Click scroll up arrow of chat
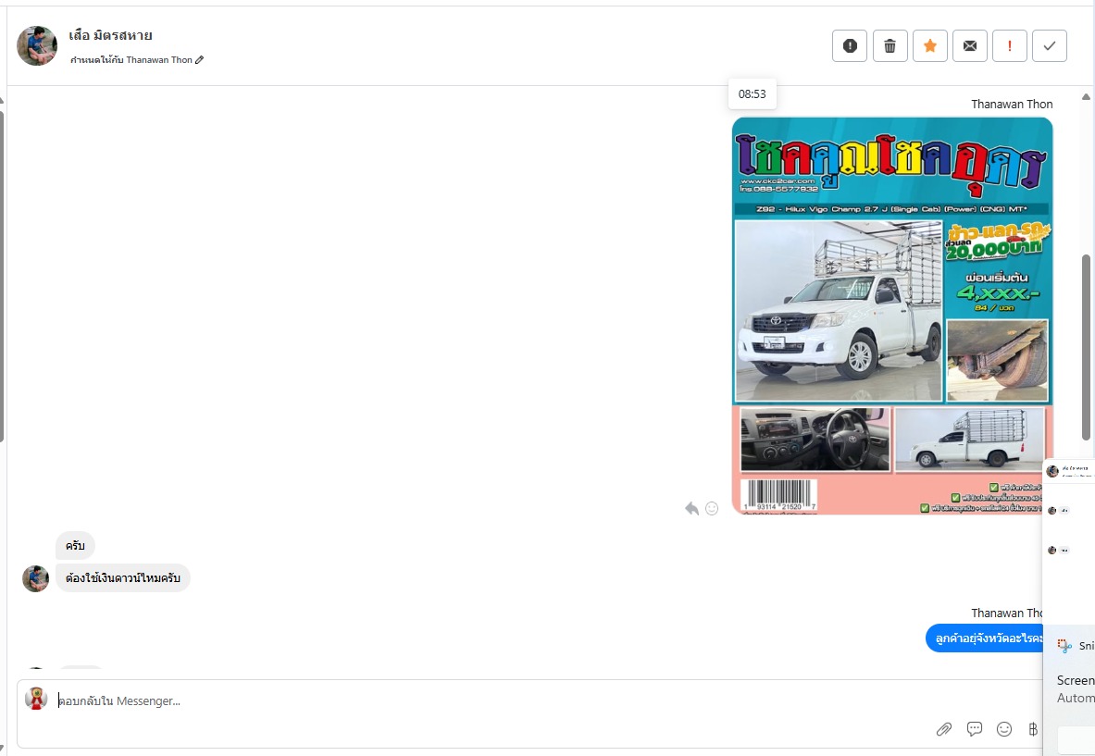 [x=1086, y=97]
